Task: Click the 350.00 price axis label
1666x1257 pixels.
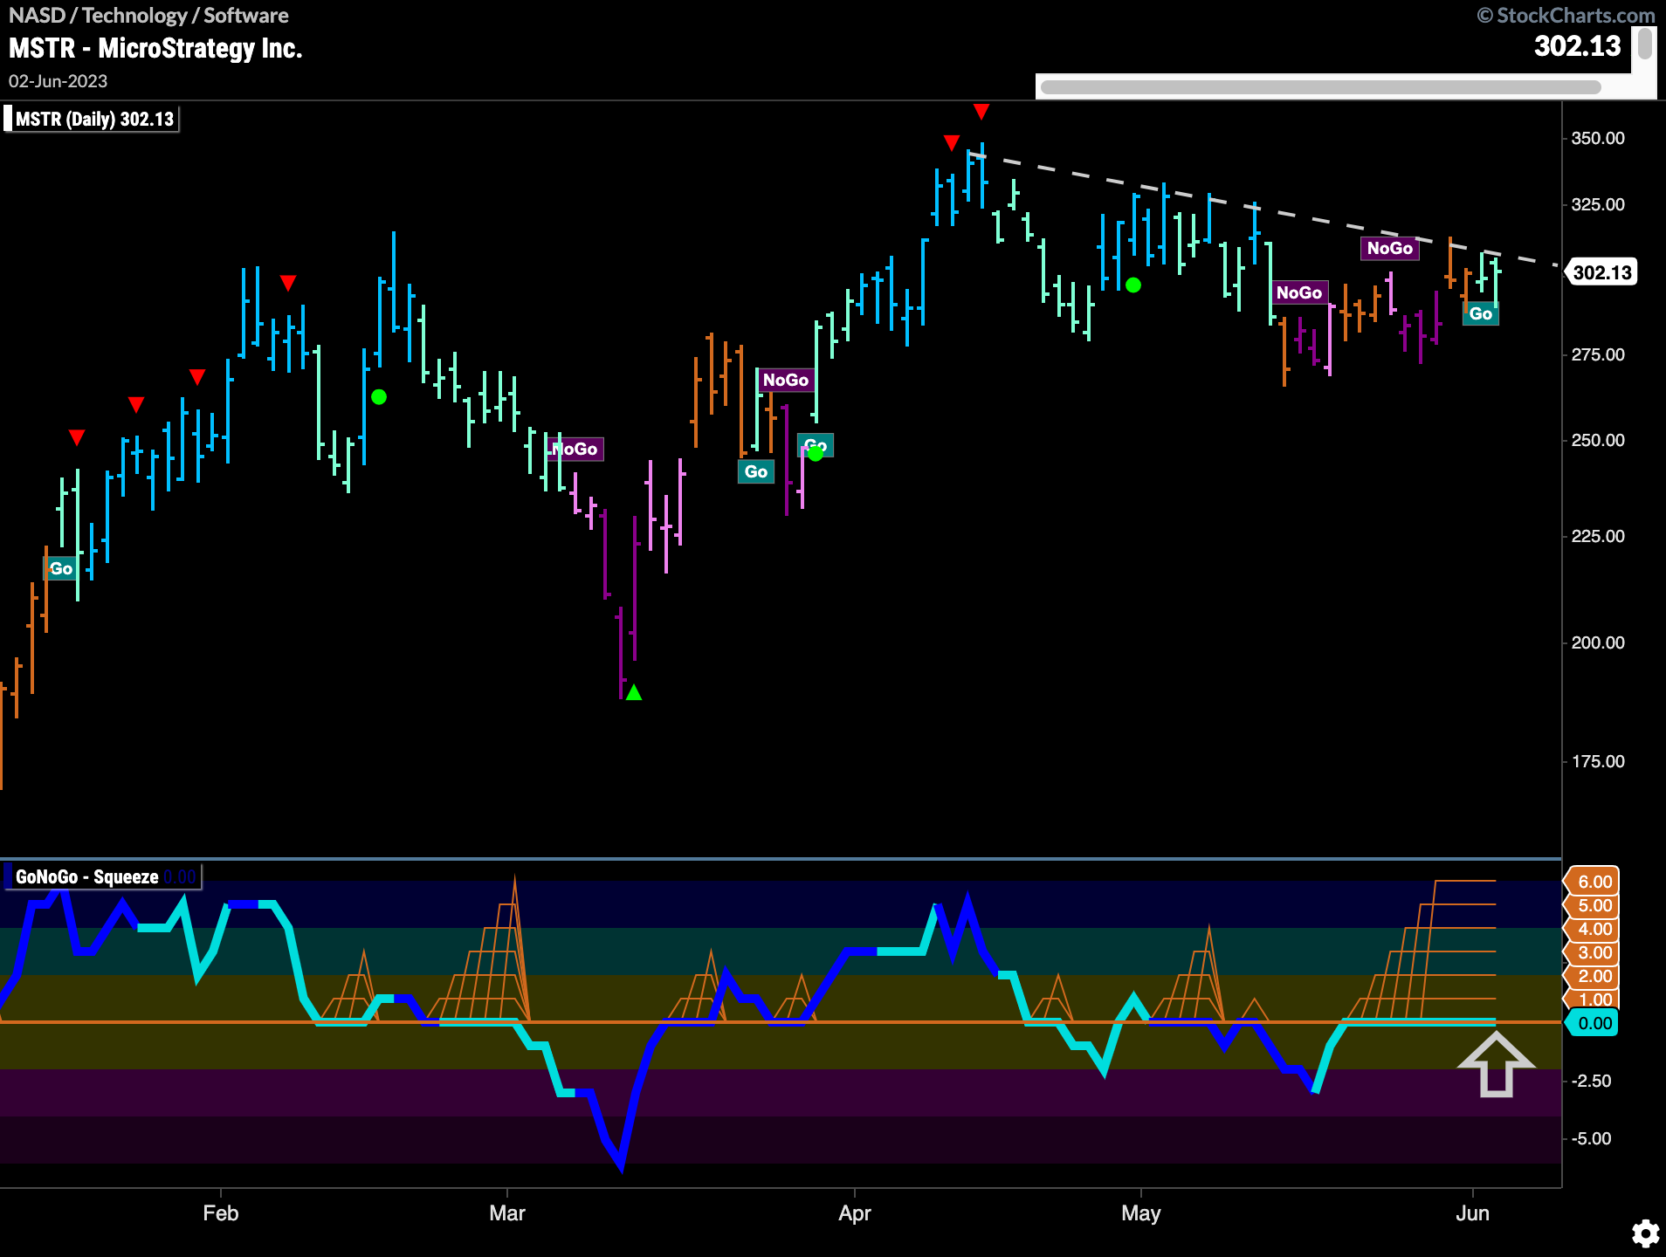Action: 1598,138
